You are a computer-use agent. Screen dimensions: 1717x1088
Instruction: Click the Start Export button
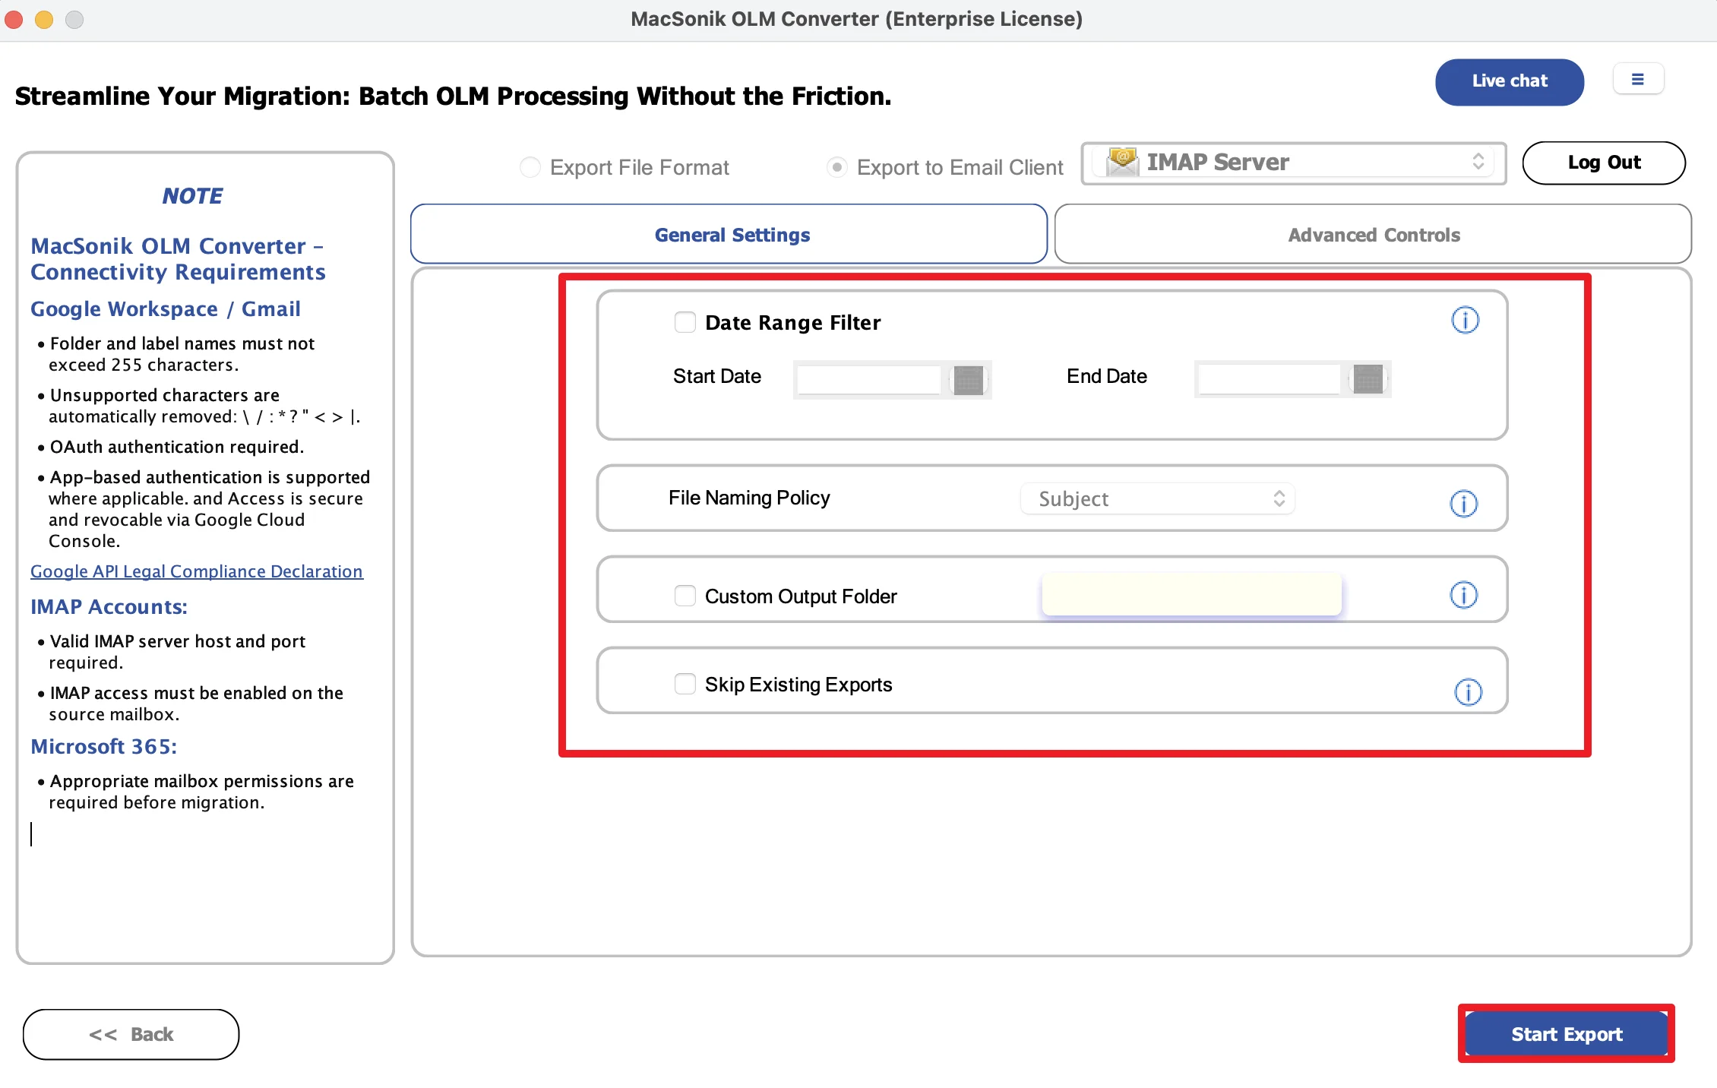(1566, 1033)
